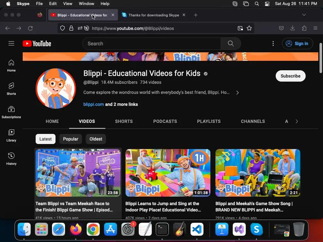Save page to Pocket

[281, 28]
